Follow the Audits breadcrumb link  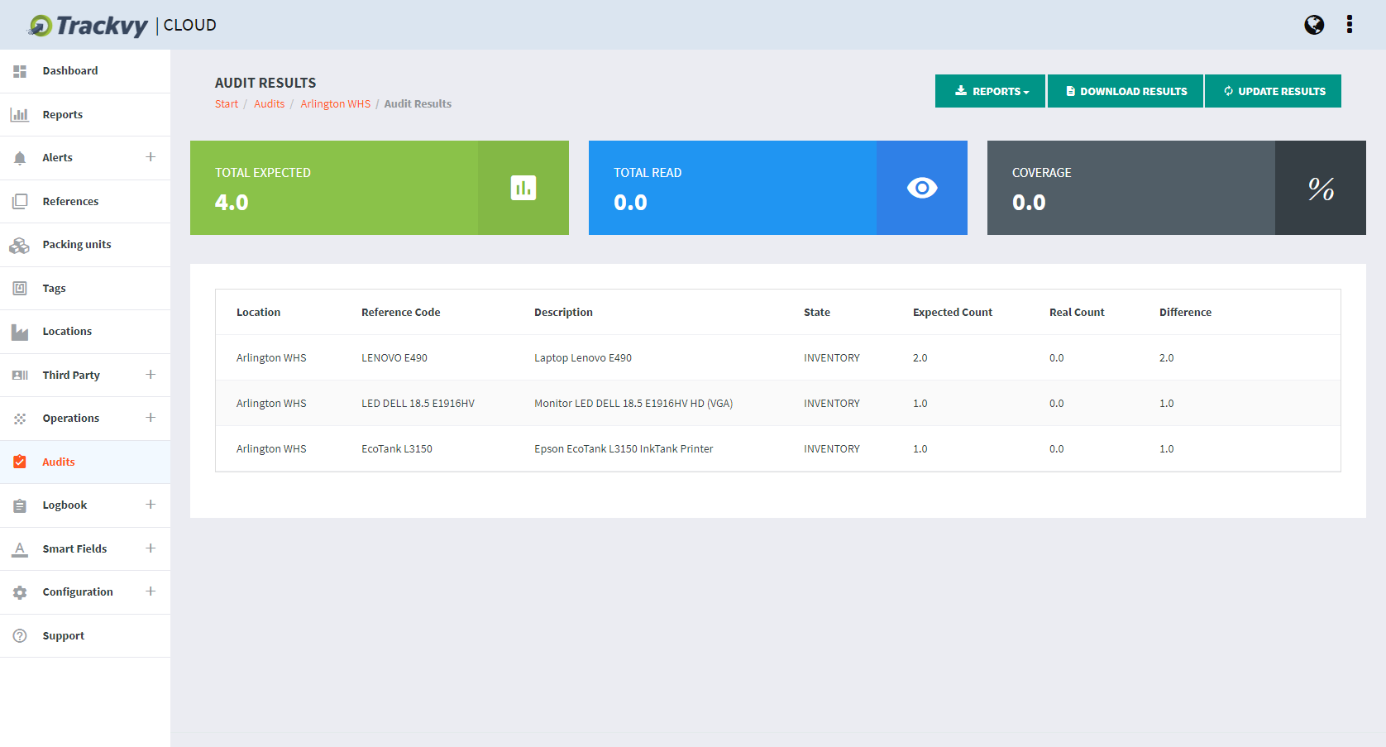269,104
